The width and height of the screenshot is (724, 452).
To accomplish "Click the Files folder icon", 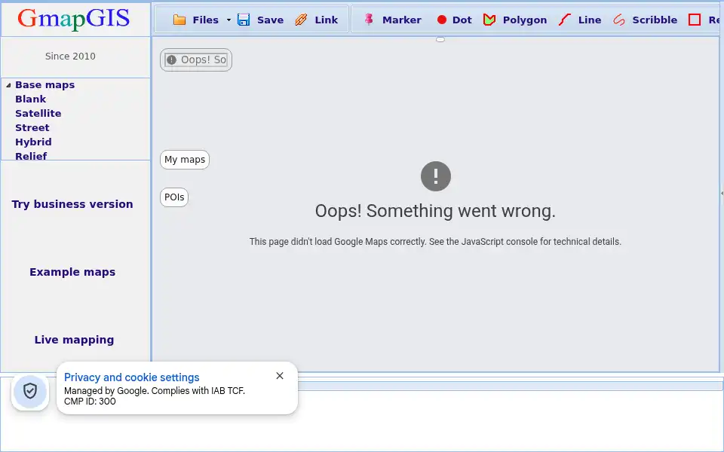I will tap(179, 20).
